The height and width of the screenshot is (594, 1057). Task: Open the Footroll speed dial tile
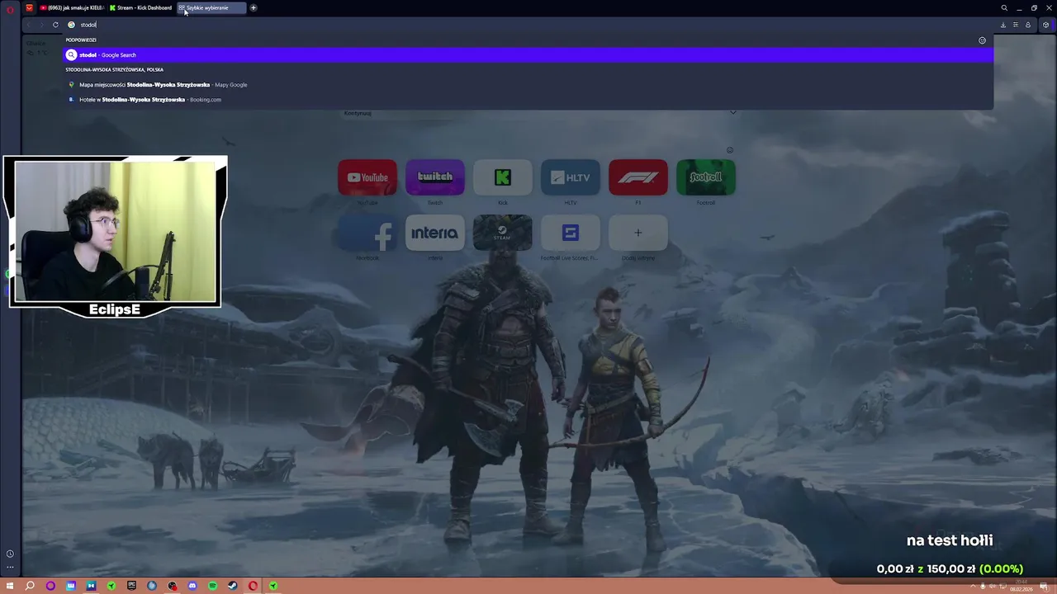click(x=706, y=177)
